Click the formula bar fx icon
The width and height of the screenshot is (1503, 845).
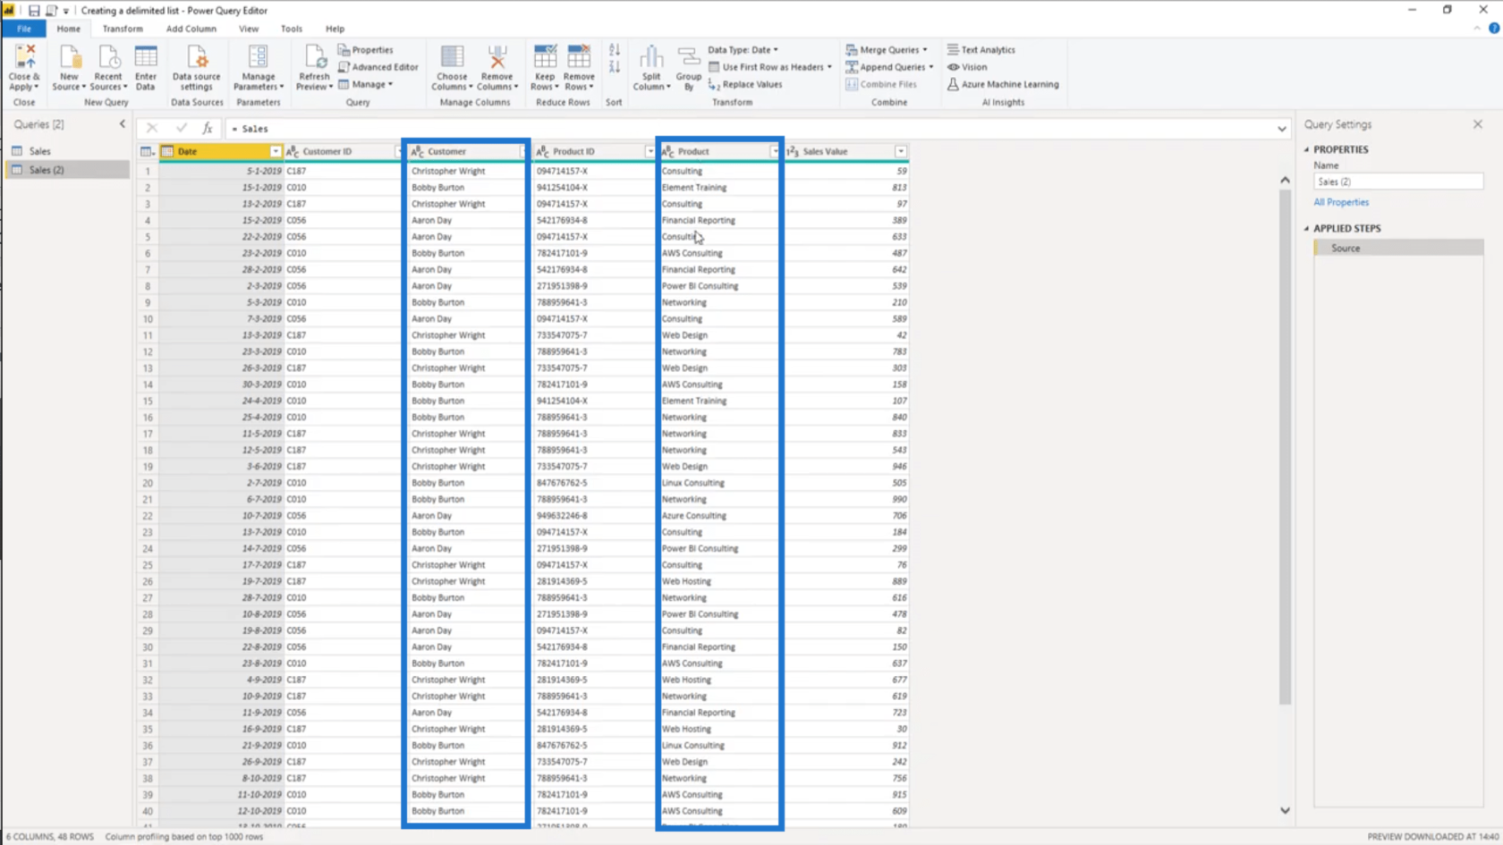(208, 129)
